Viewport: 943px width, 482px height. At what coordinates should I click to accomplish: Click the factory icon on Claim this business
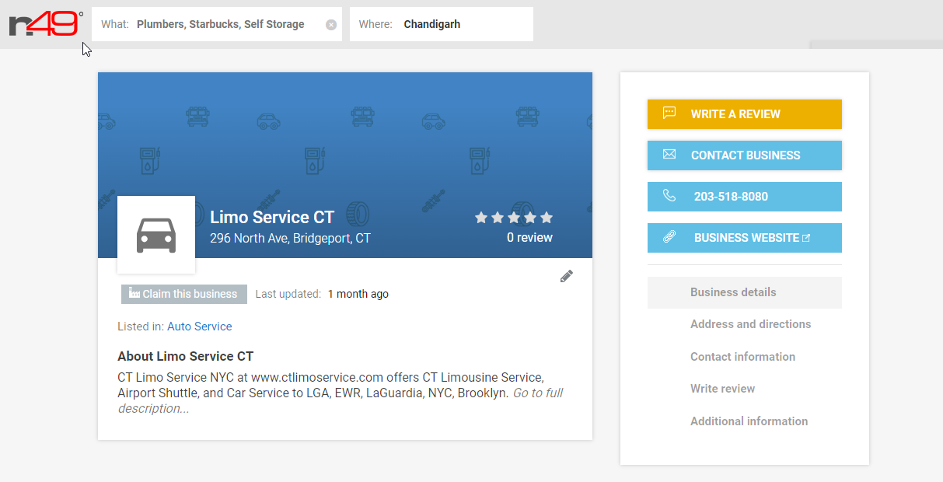pos(134,293)
